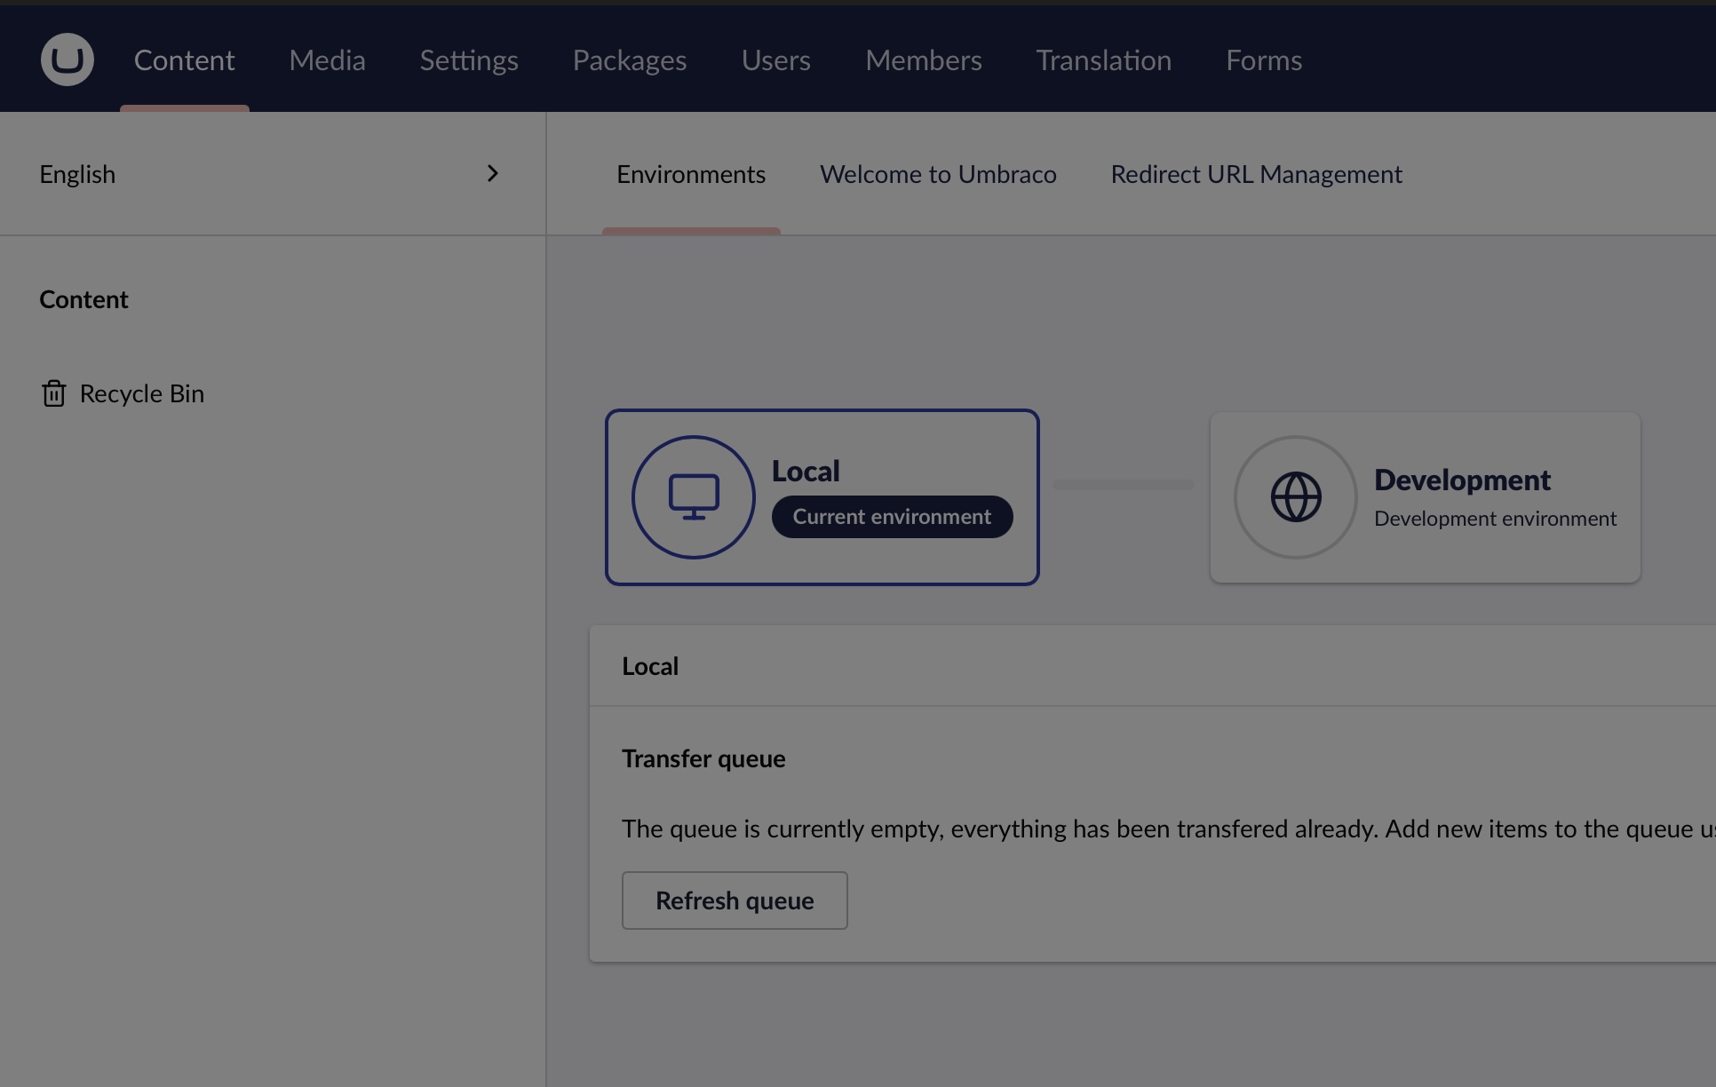This screenshot has height=1087, width=1716.
Task: Open the Packages section
Action: (x=630, y=60)
